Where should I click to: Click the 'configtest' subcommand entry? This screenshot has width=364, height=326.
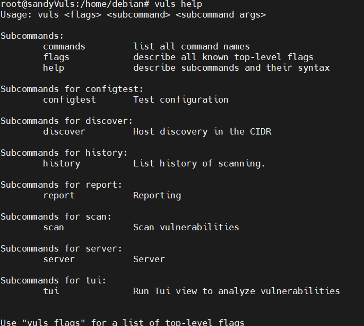(69, 99)
